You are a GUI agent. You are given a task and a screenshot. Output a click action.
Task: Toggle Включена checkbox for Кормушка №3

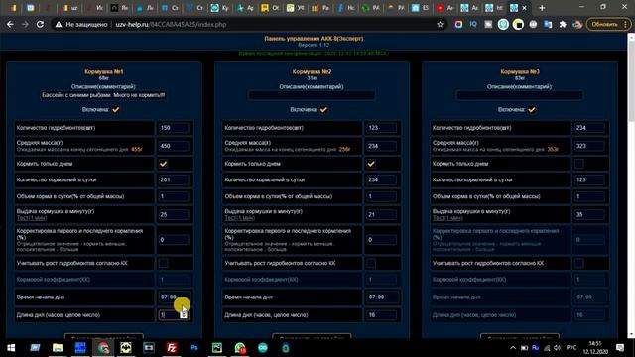coord(532,110)
